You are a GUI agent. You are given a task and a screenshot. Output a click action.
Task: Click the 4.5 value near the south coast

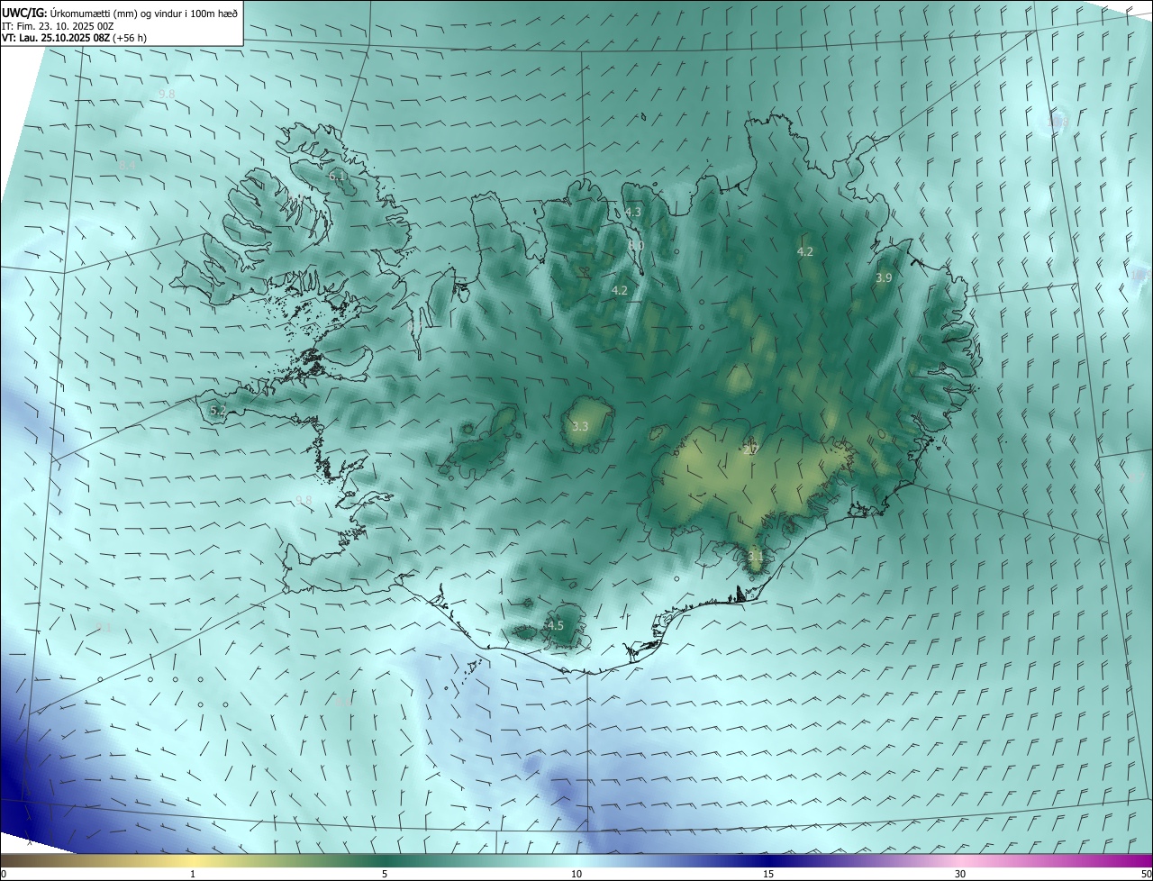click(555, 625)
